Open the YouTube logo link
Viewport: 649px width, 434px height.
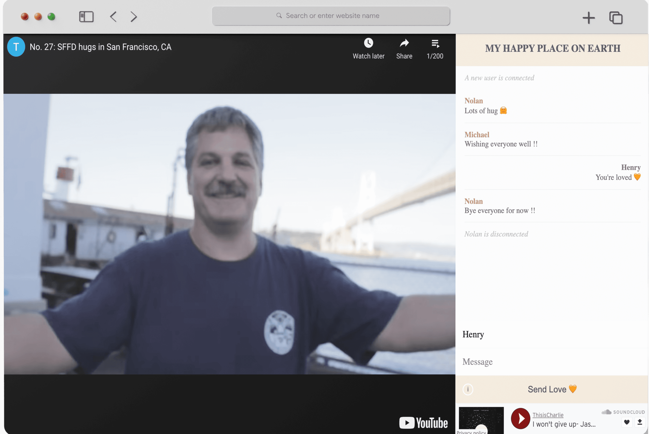point(423,422)
